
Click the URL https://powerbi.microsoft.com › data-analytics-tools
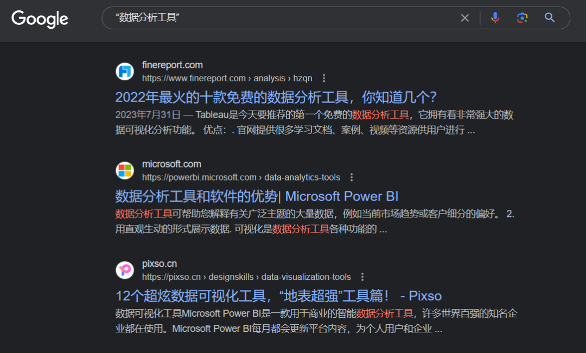[241, 177]
